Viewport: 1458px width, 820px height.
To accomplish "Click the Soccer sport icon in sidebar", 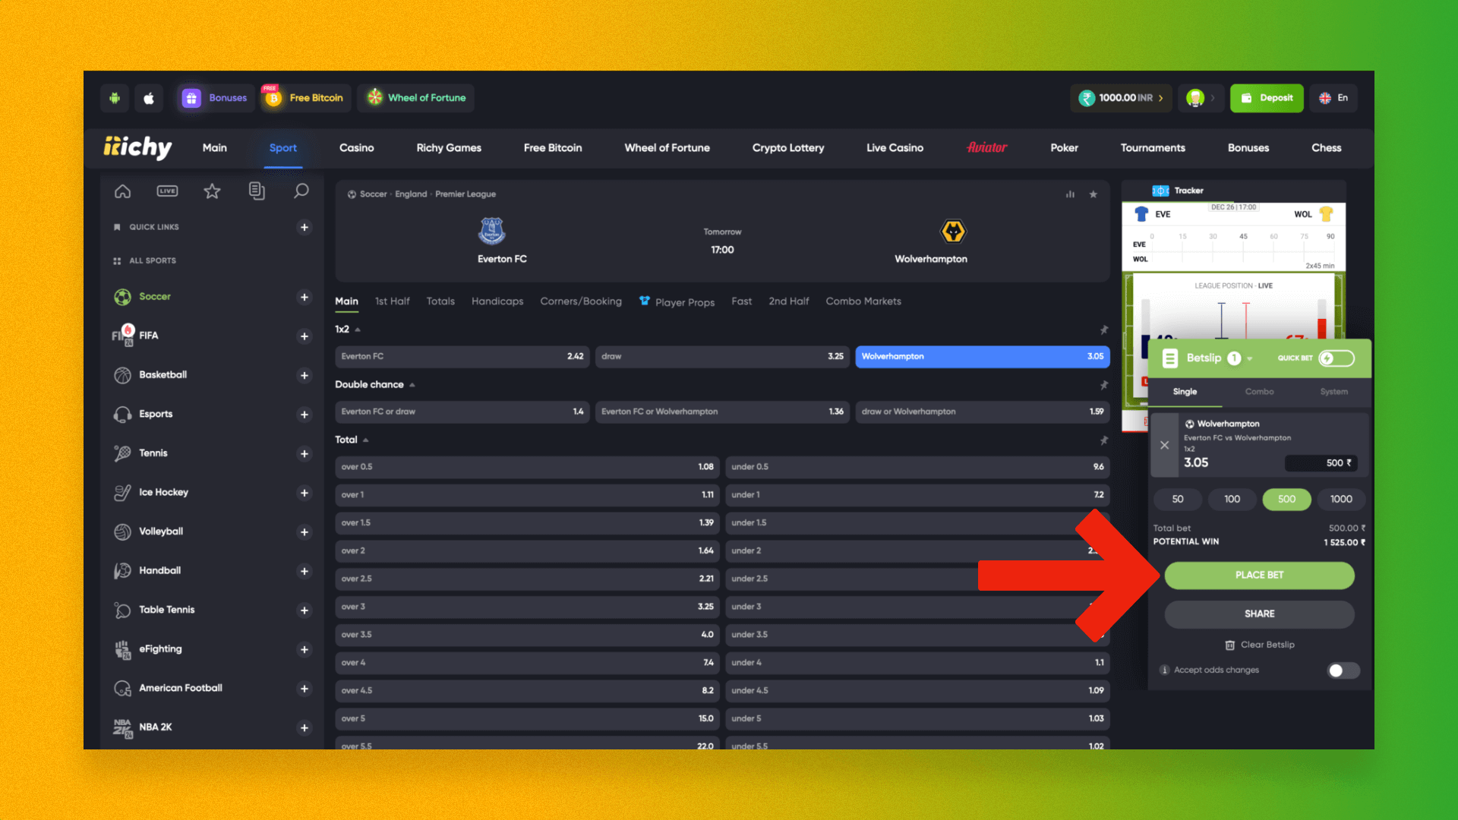I will (x=122, y=295).
